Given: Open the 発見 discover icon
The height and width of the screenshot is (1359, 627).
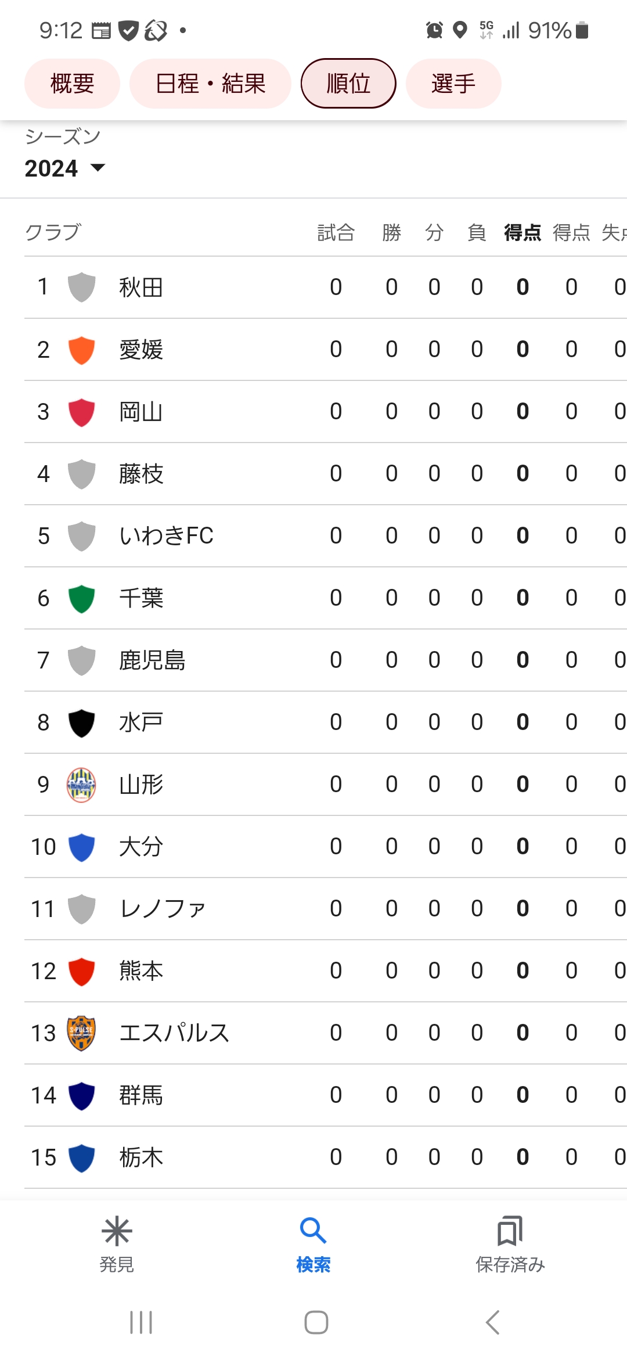Looking at the screenshot, I should [x=117, y=1231].
